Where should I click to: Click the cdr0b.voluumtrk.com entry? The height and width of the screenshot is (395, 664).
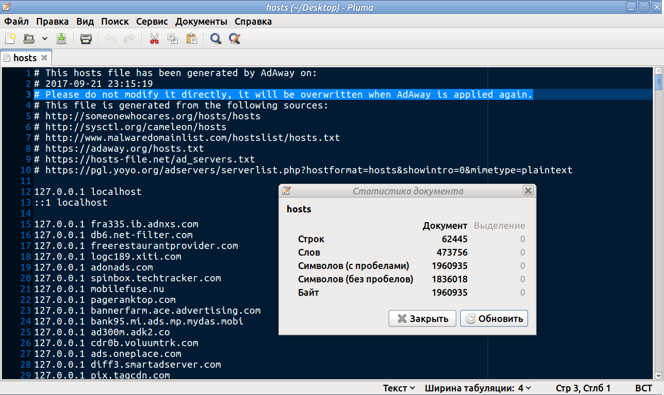116,343
